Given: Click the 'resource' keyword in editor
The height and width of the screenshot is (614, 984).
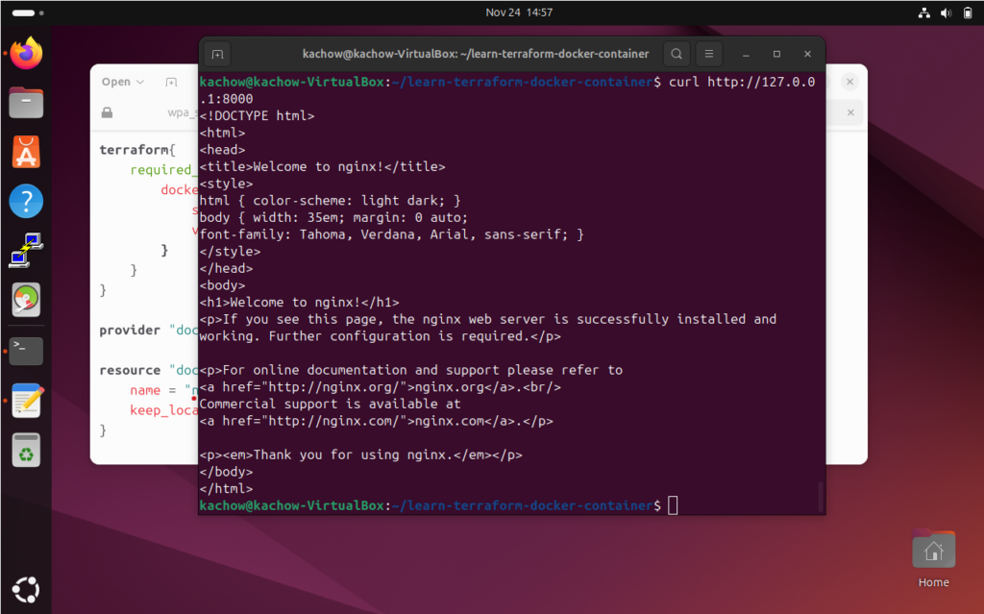Looking at the screenshot, I should click(130, 370).
